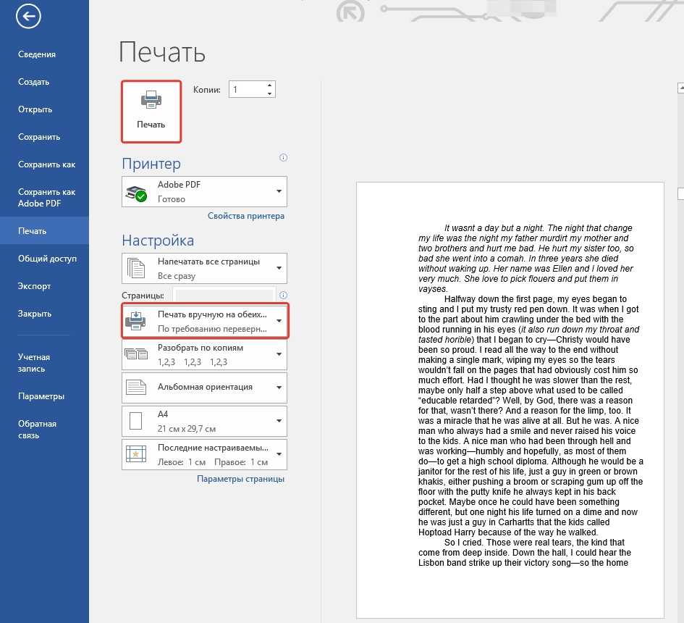Select Экспорт in the sidebar
684x623 pixels.
(x=35, y=286)
